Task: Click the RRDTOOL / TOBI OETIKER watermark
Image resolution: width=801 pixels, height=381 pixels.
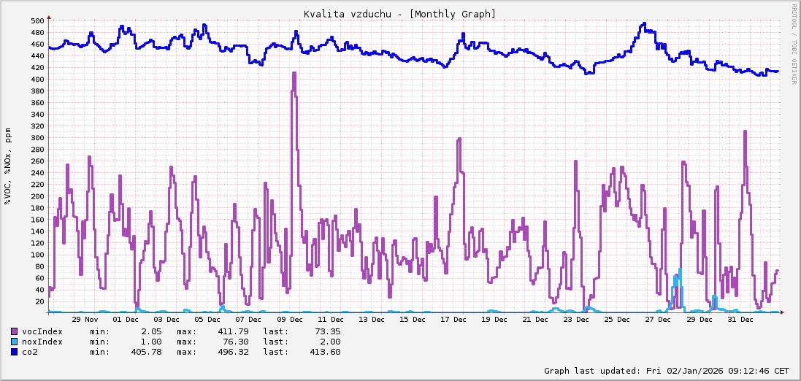Action: click(x=794, y=44)
